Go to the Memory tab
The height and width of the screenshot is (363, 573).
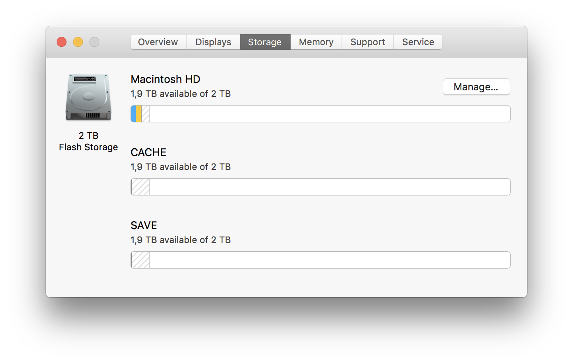(x=316, y=42)
